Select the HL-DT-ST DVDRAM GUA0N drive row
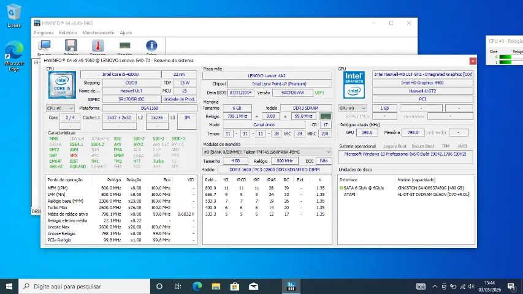The image size is (523, 294). (405, 194)
